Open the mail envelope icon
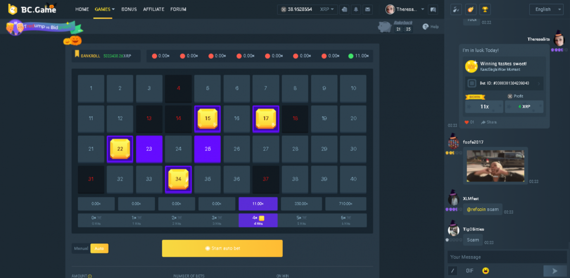Viewport: 570px width, 278px height. (x=368, y=9)
